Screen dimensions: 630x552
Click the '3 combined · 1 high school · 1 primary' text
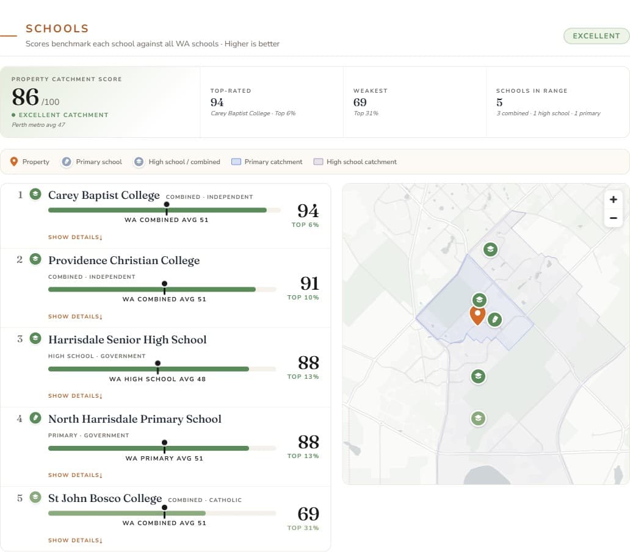pyautogui.click(x=548, y=113)
